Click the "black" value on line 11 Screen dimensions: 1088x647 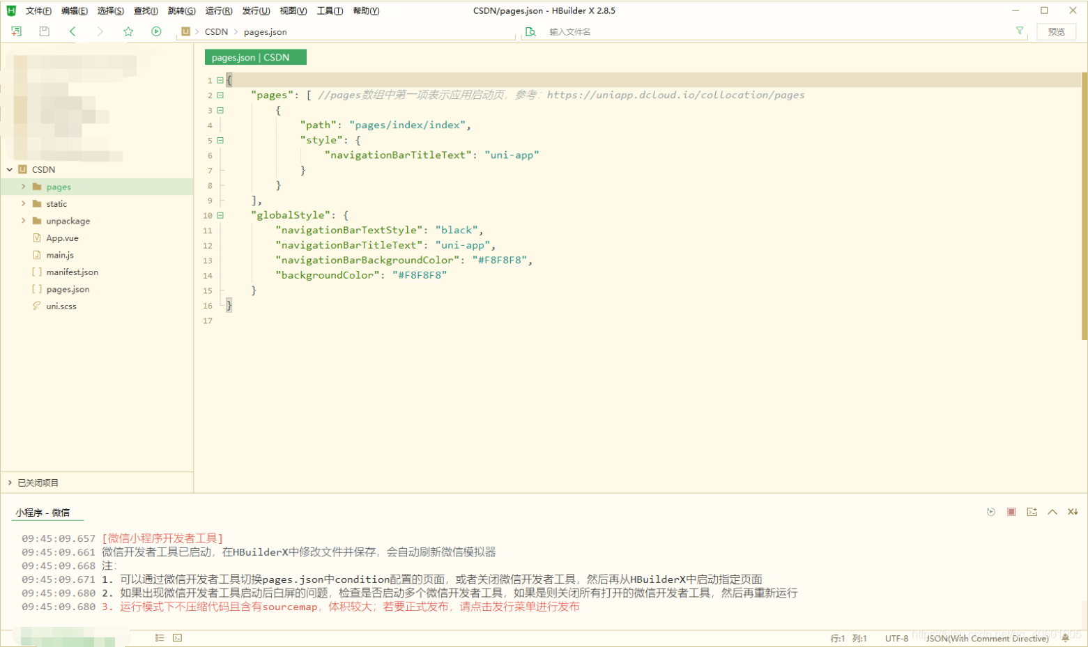coord(457,230)
